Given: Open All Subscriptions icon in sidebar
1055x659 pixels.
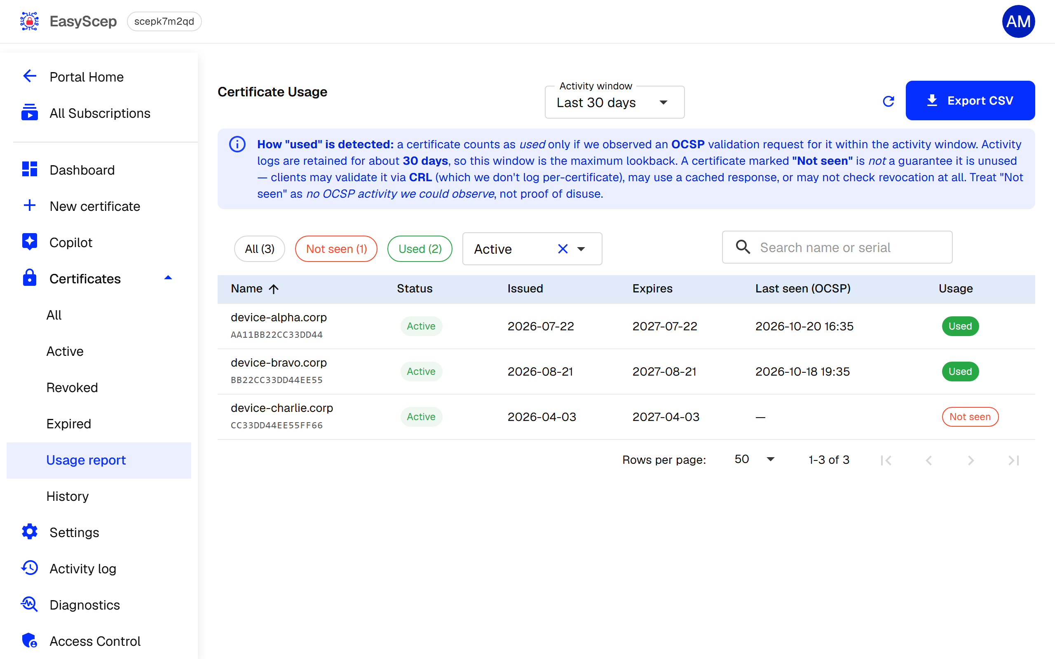Looking at the screenshot, I should pos(29,113).
